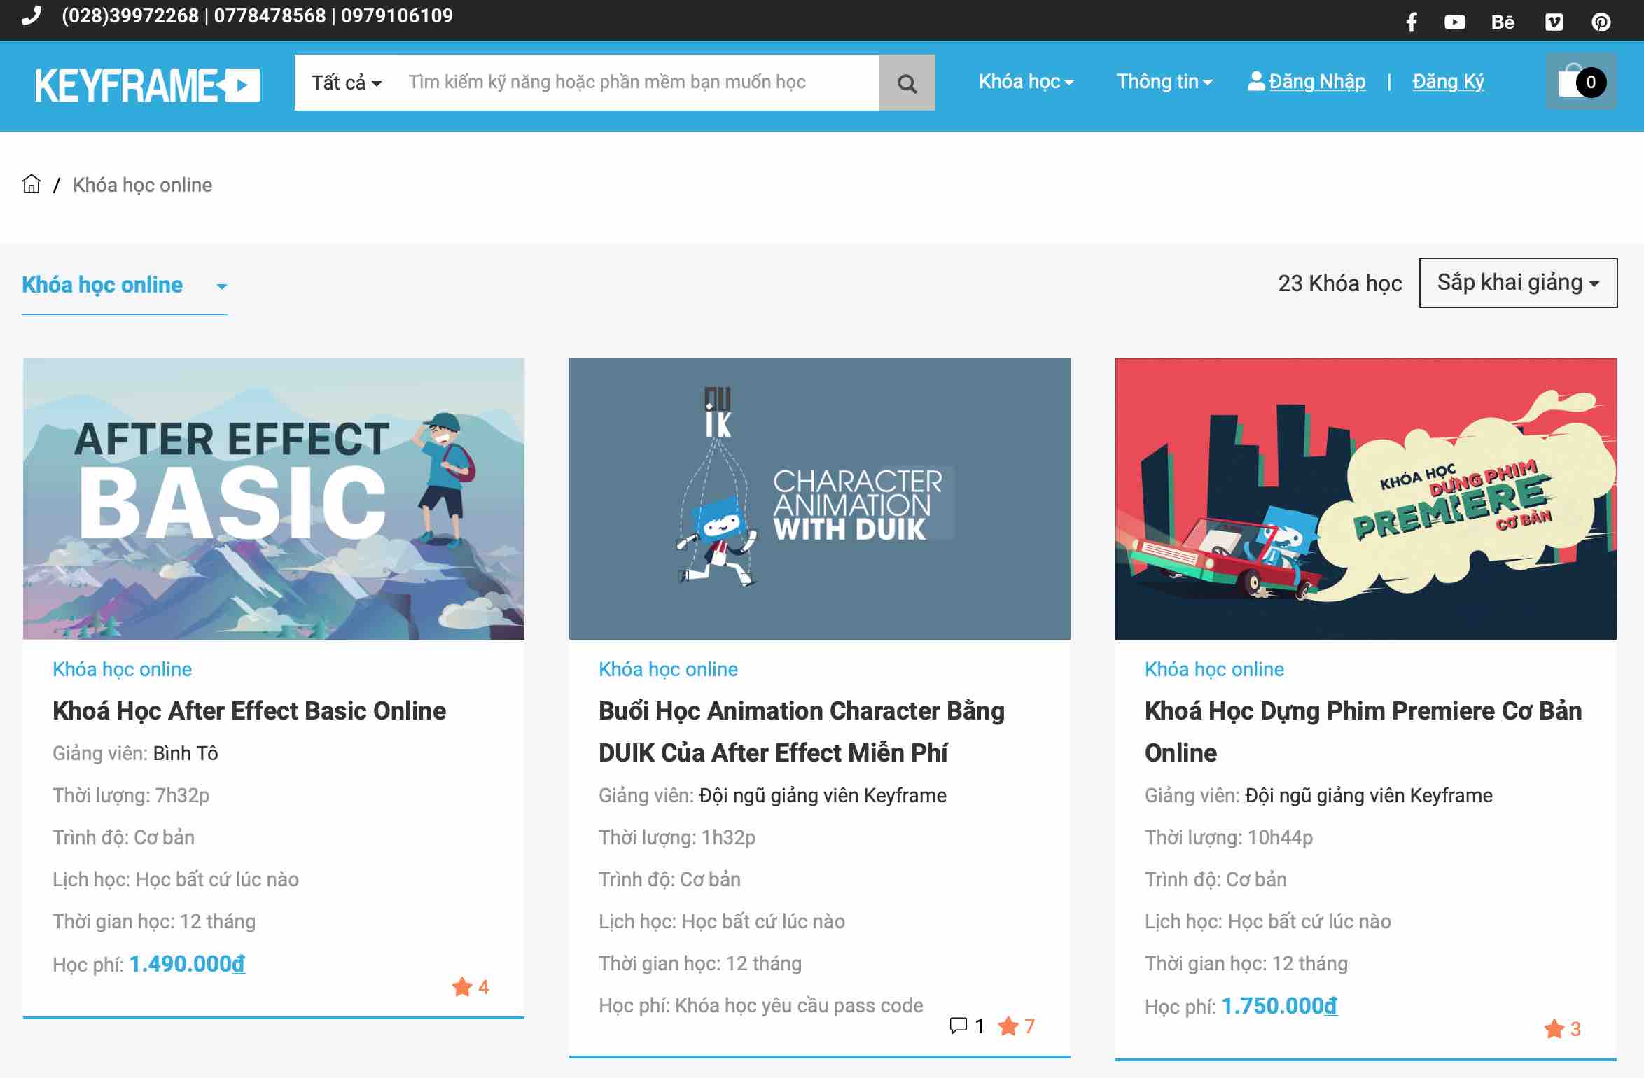The width and height of the screenshot is (1644, 1078).
Task: Open the Facebook social icon
Action: pos(1412,22)
